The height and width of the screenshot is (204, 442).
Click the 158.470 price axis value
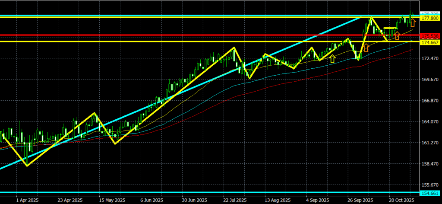point(430,164)
